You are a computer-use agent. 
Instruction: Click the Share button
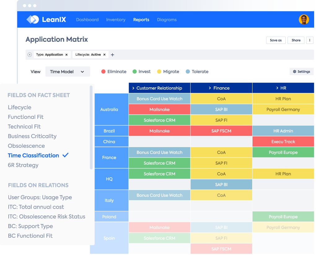[x=296, y=40]
